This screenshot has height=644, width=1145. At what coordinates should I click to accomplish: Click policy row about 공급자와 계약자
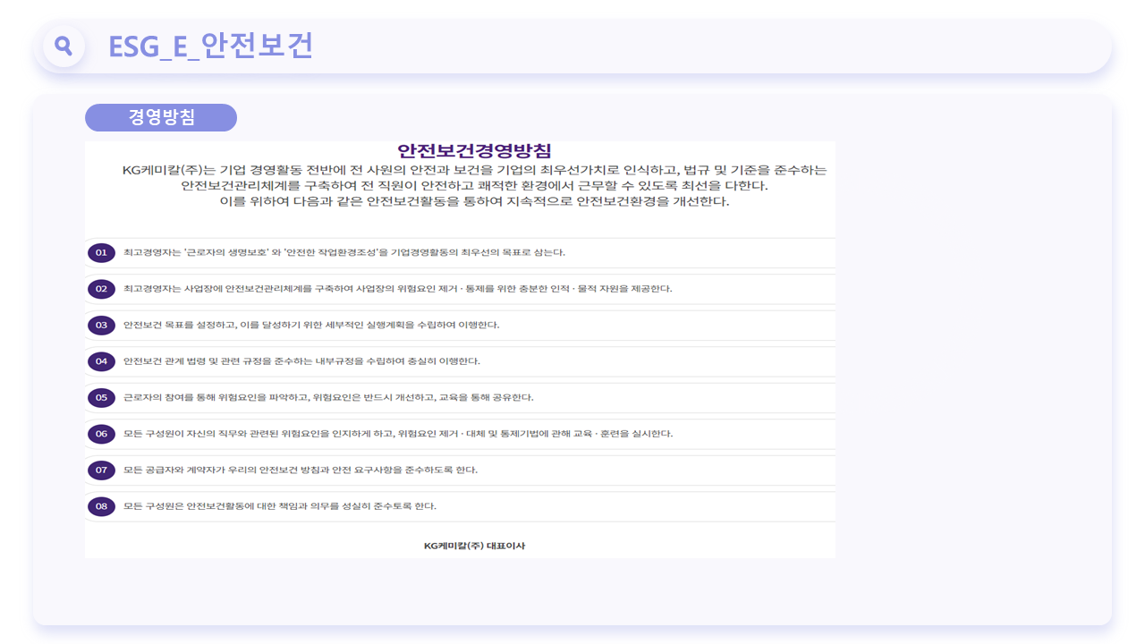[x=461, y=470]
